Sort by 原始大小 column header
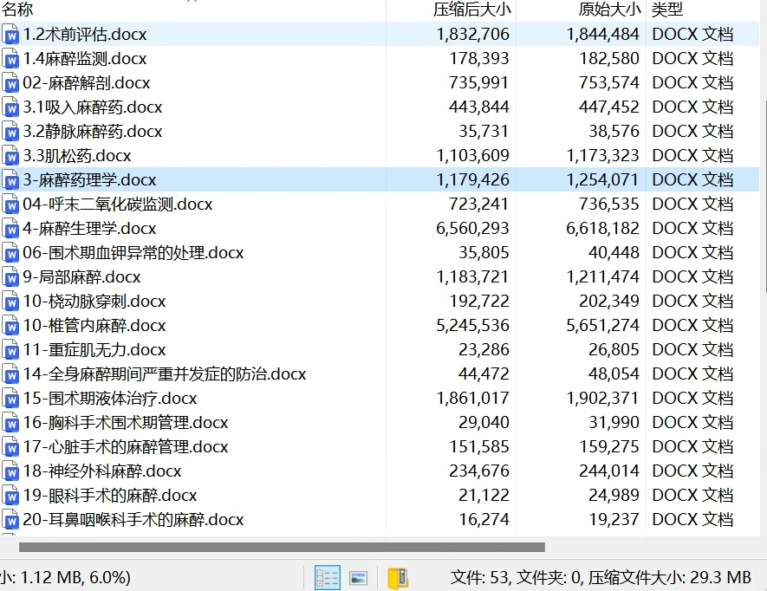This screenshot has width=767, height=591. pyautogui.click(x=609, y=9)
